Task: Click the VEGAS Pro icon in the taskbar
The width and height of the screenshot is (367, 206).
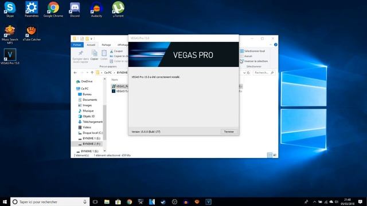Action: [x=208, y=202]
